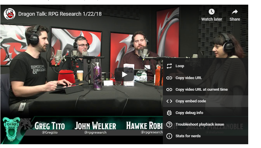Screen dimensions: 261x148
Task: Click the Watch later text label
Action: click(212, 19)
